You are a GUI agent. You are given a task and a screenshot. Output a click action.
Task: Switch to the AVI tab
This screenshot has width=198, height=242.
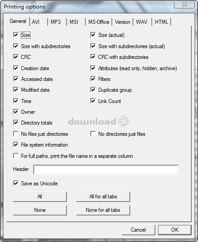click(39, 22)
